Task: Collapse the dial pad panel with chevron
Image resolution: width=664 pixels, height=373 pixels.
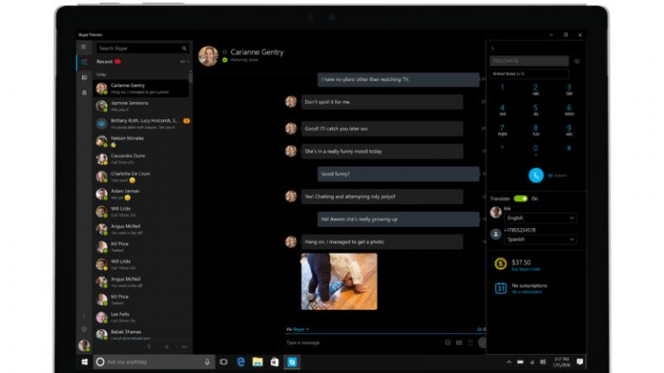Action: [493, 48]
